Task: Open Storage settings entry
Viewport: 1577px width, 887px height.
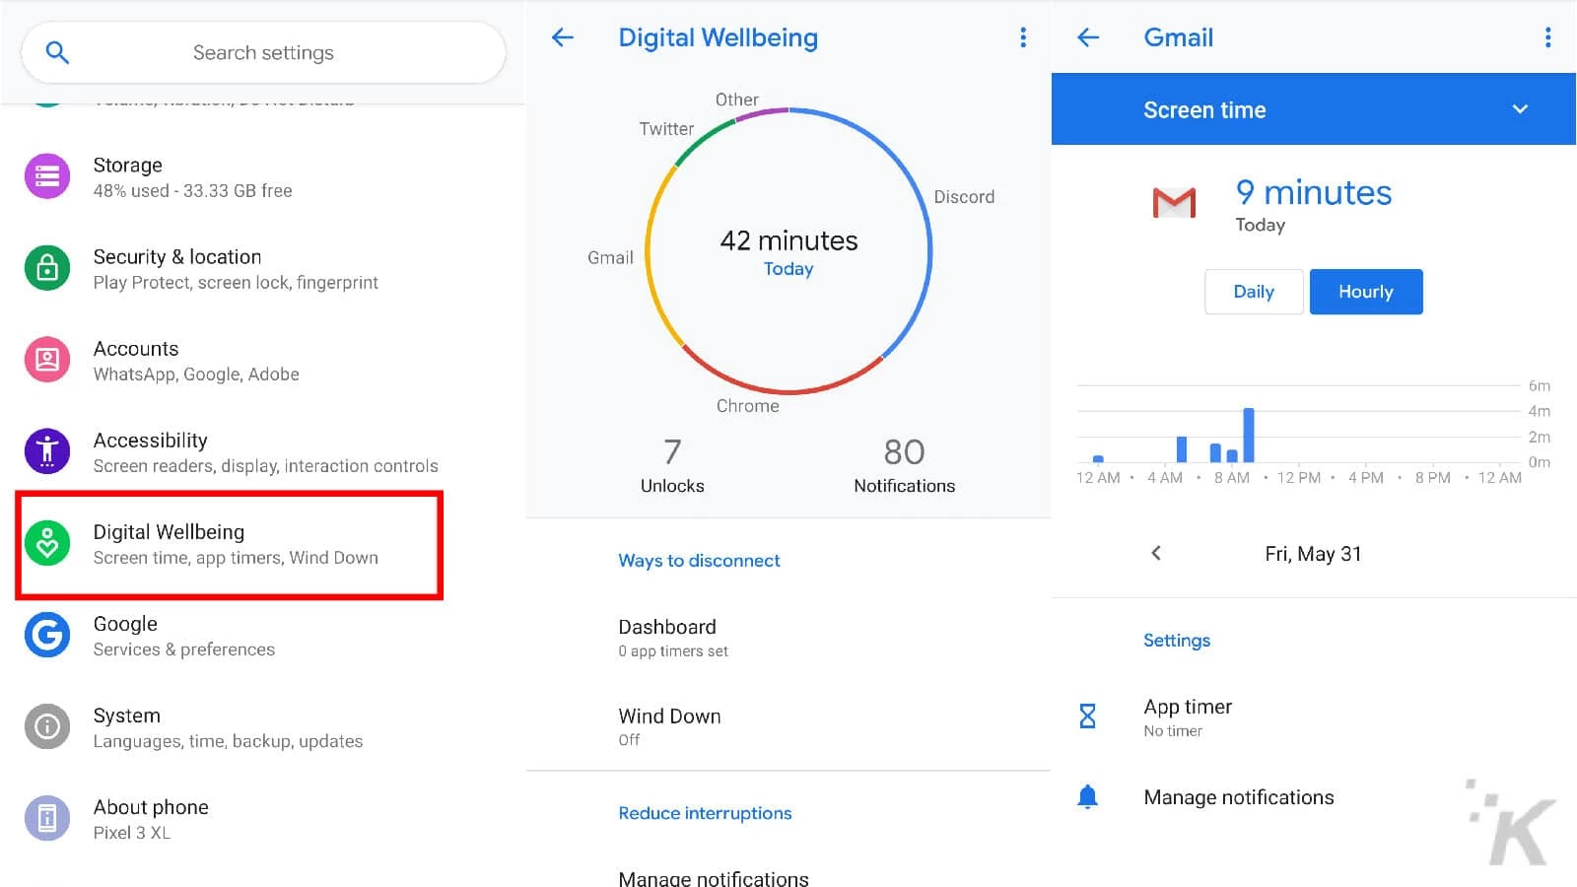Action: pos(263,176)
